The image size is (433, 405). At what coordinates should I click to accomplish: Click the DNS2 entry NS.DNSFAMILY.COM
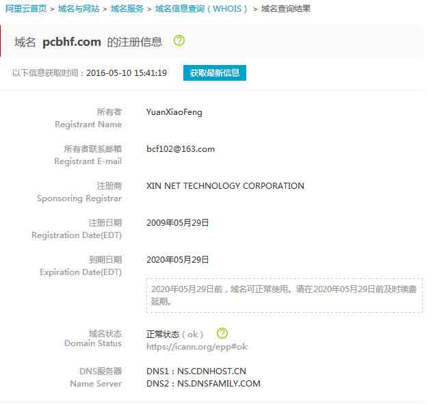pyautogui.click(x=203, y=384)
